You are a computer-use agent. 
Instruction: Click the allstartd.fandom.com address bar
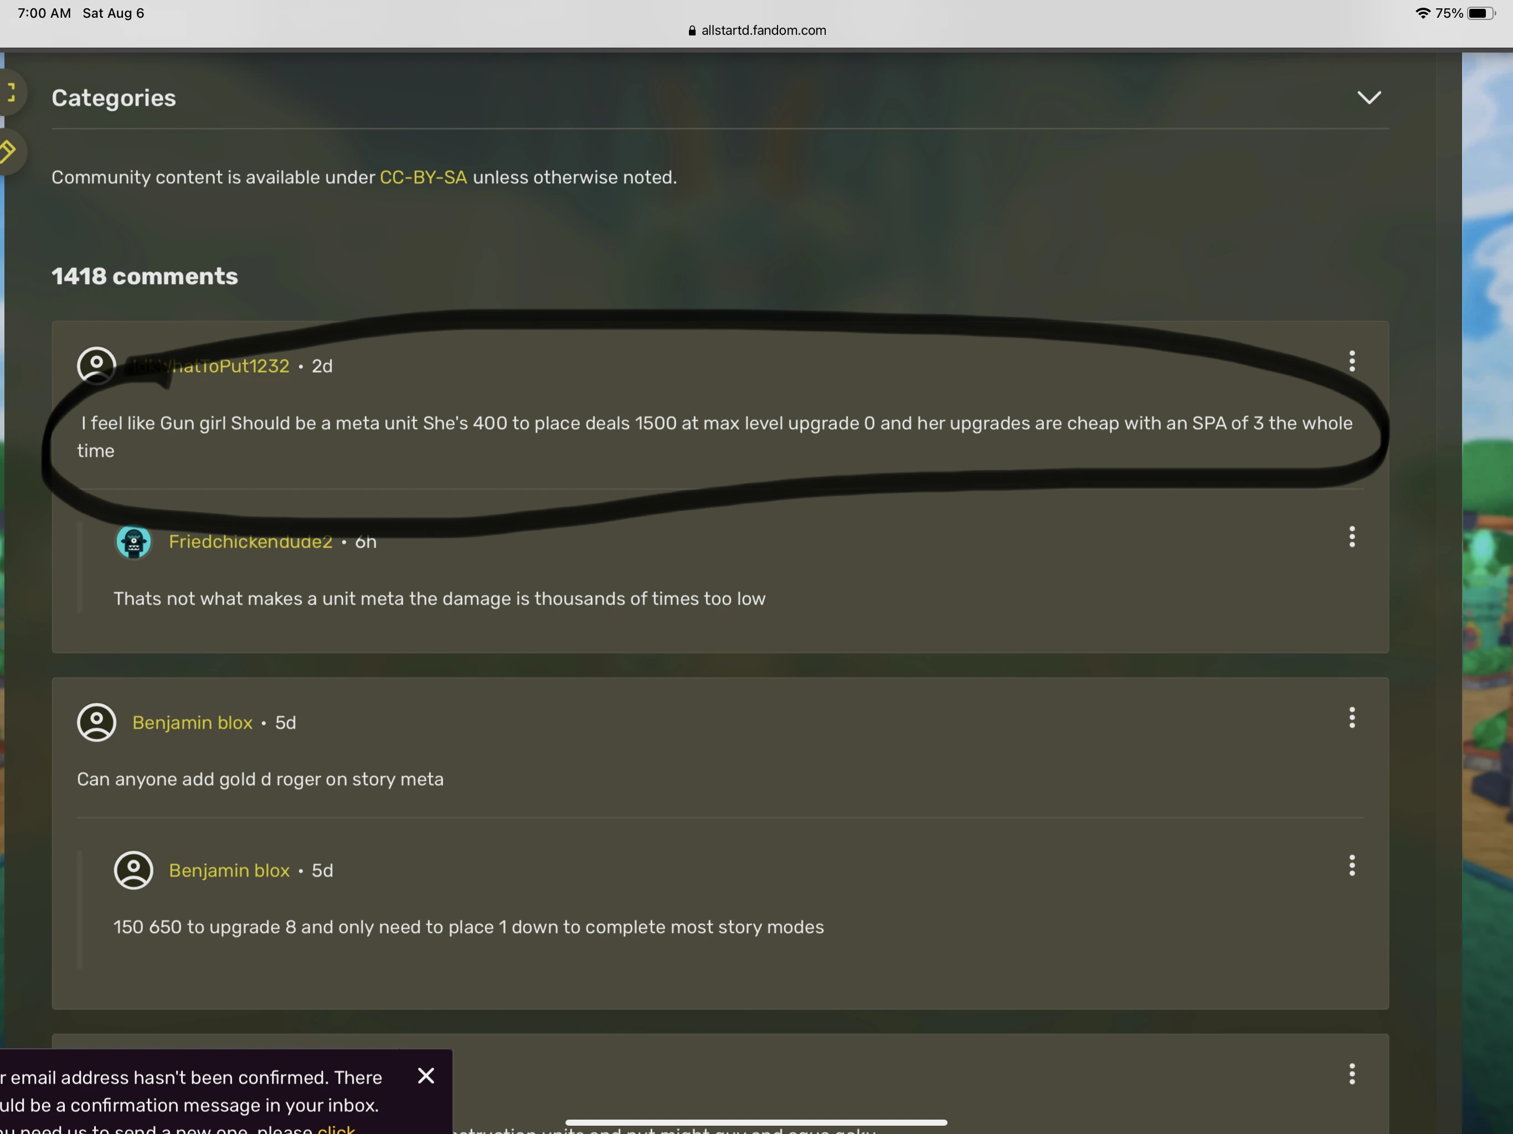pos(757,30)
